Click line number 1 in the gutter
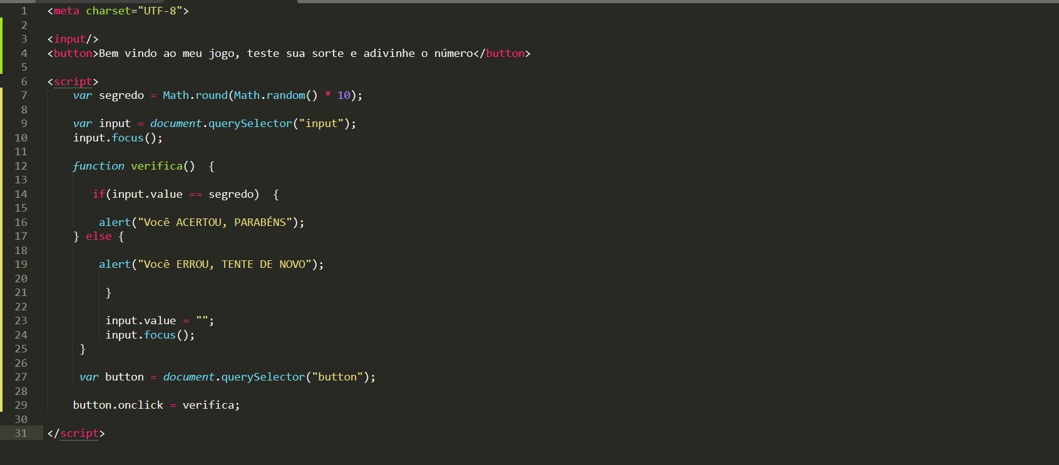Screen dimensions: 1059x465 click(24, 11)
